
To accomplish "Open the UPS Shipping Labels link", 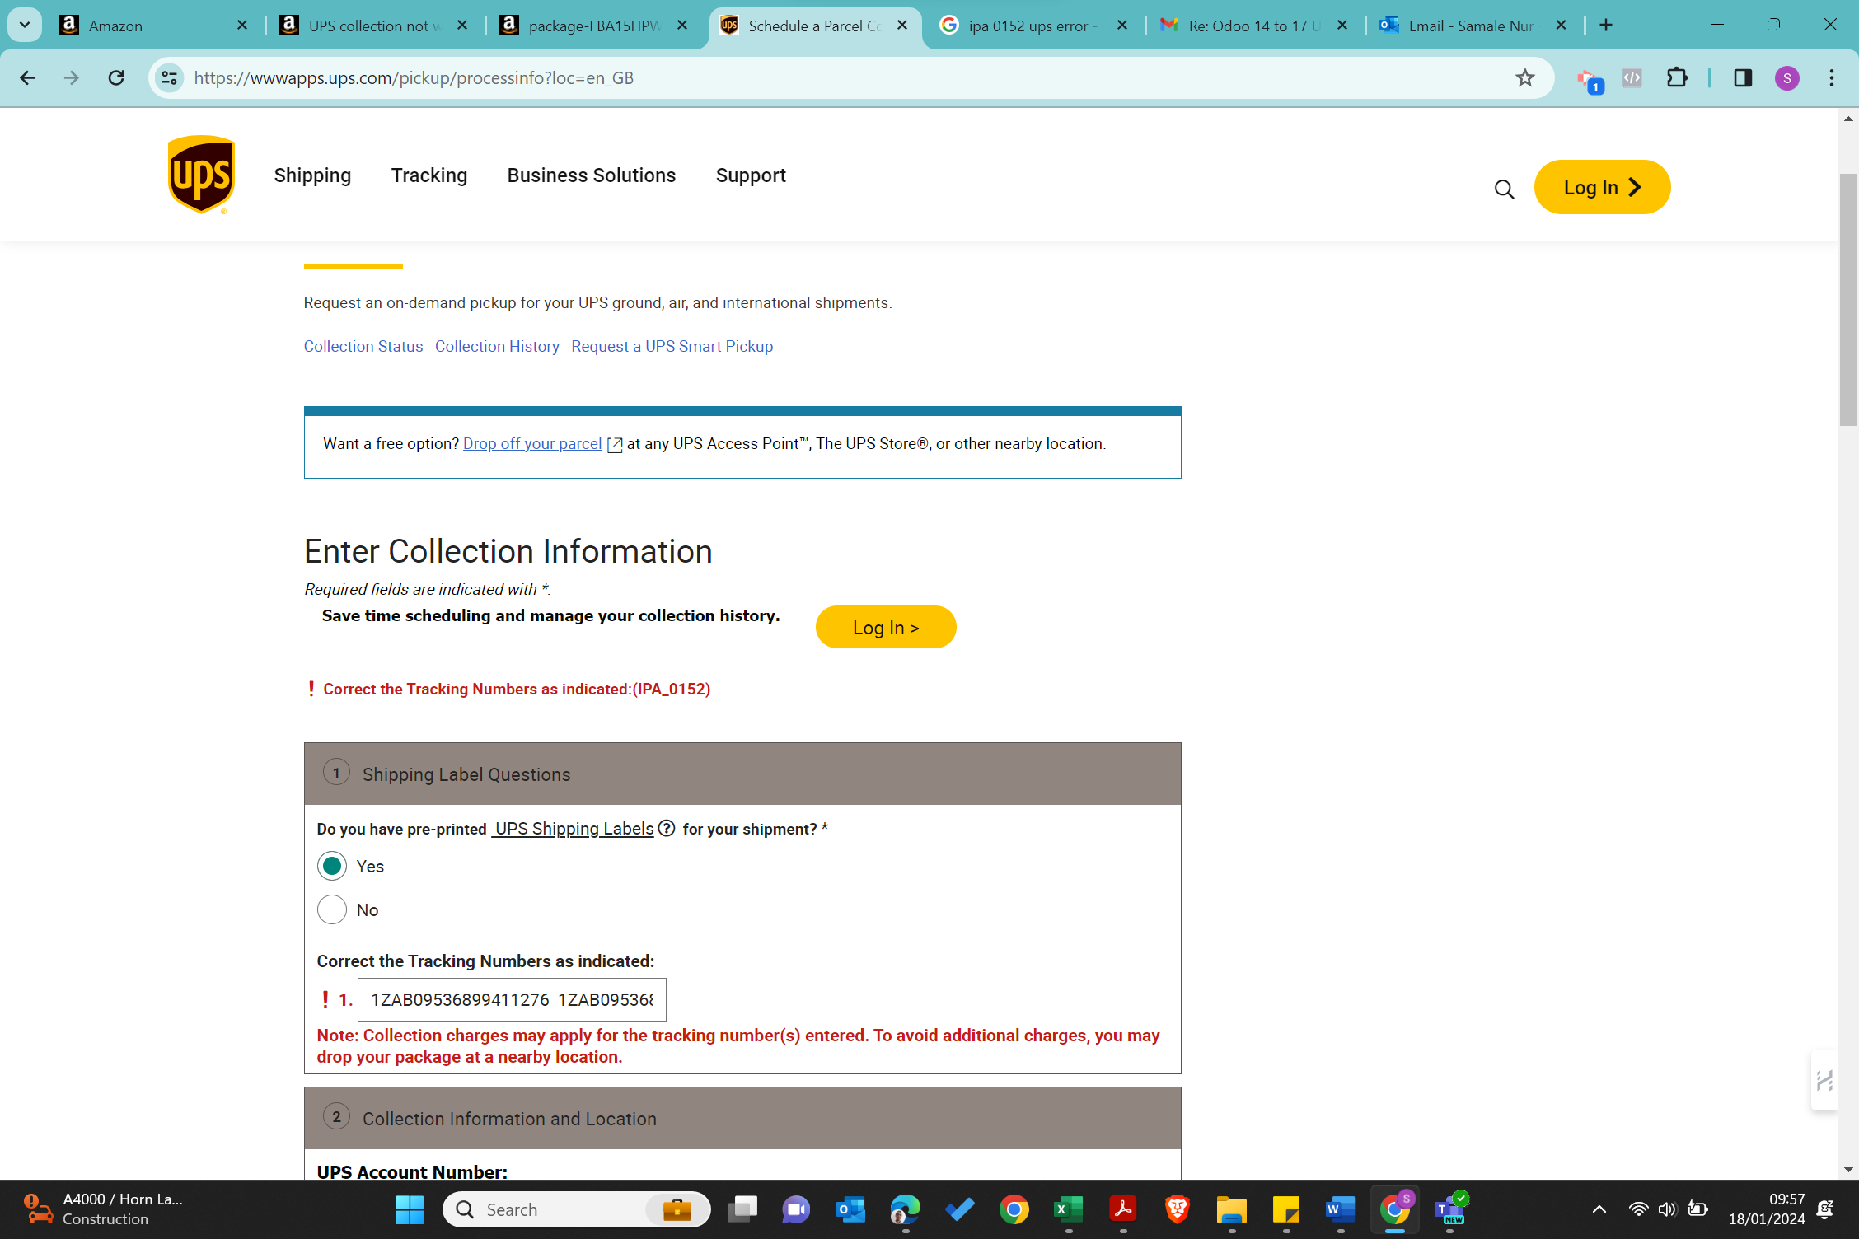I will click(574, 828).
